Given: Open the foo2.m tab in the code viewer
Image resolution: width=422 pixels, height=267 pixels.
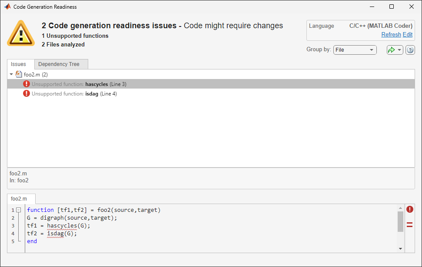Looking at the screenshot, I should point(21,198).
